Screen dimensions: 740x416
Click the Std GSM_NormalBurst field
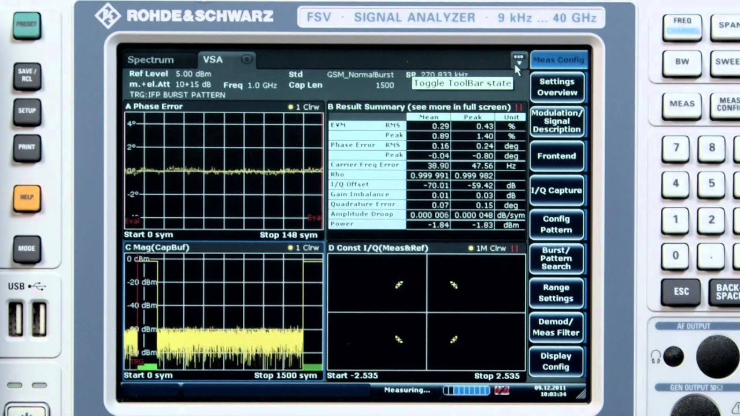pyautogui.click(x=360, y=75)
